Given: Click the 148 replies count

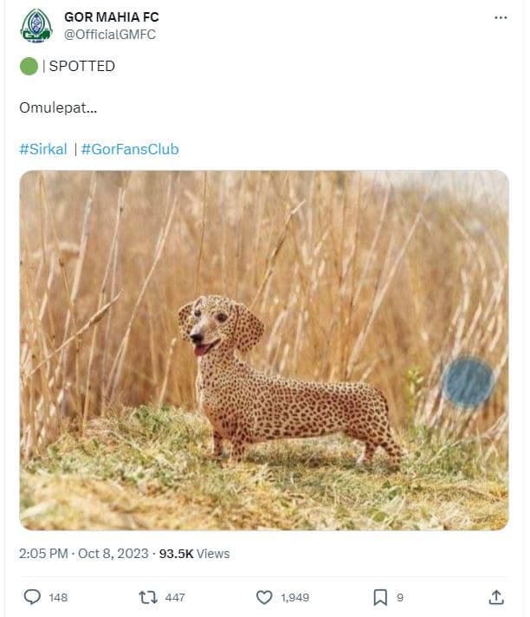Looking at the screenshot, I should point(58,597).
